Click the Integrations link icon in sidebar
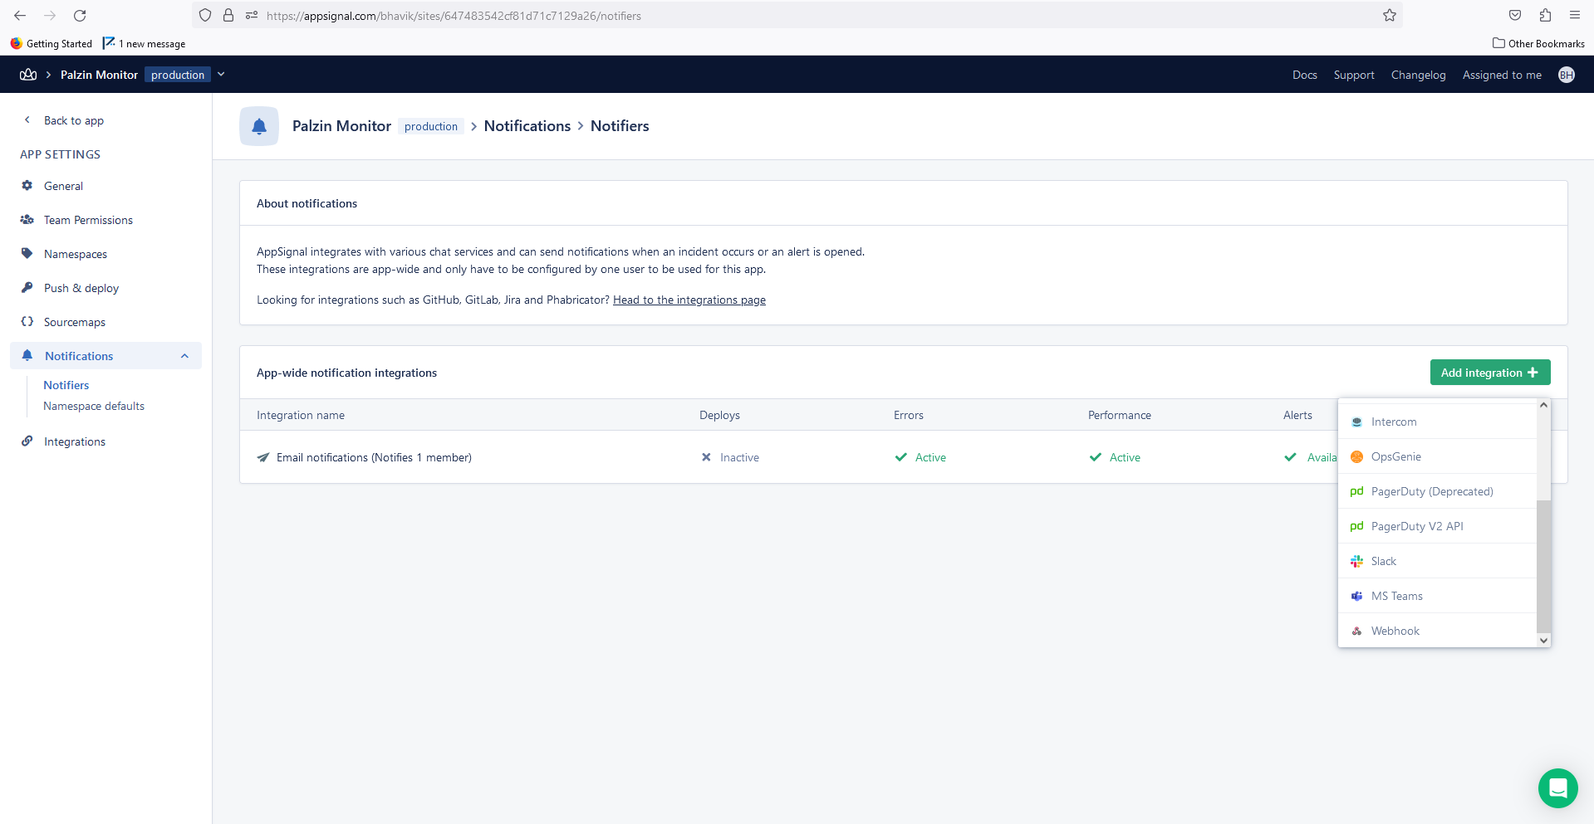The image size is (1594, 824). [x=27, y=441]
